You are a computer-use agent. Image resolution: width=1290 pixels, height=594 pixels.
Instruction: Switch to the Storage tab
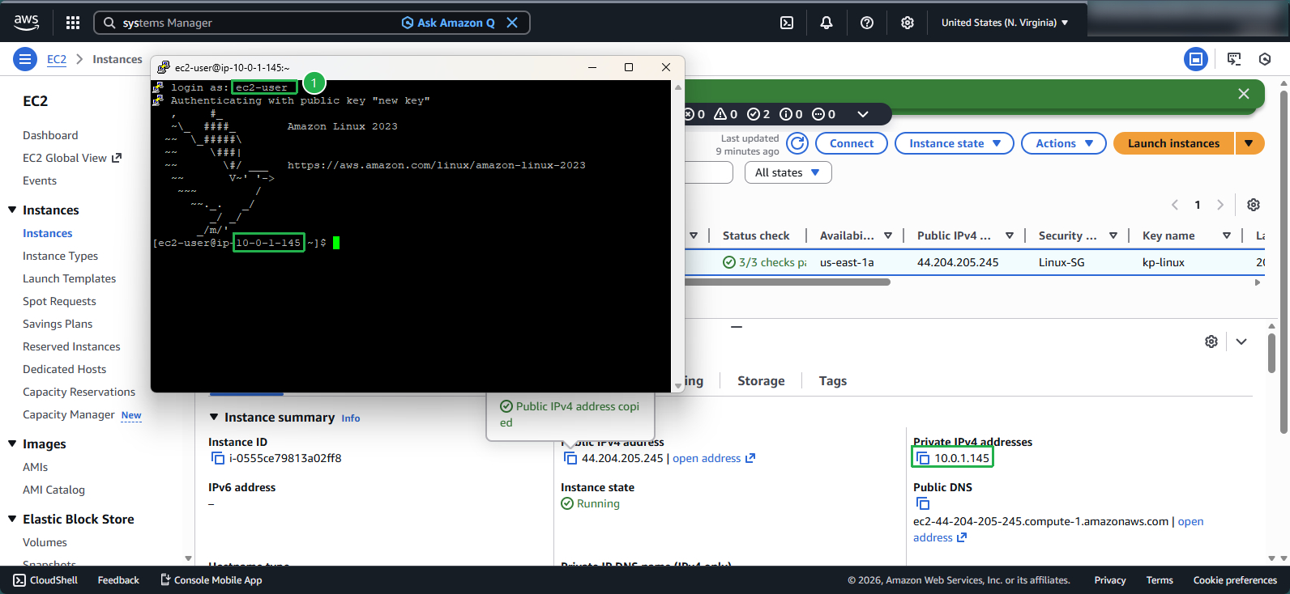[x=761, y=381]
